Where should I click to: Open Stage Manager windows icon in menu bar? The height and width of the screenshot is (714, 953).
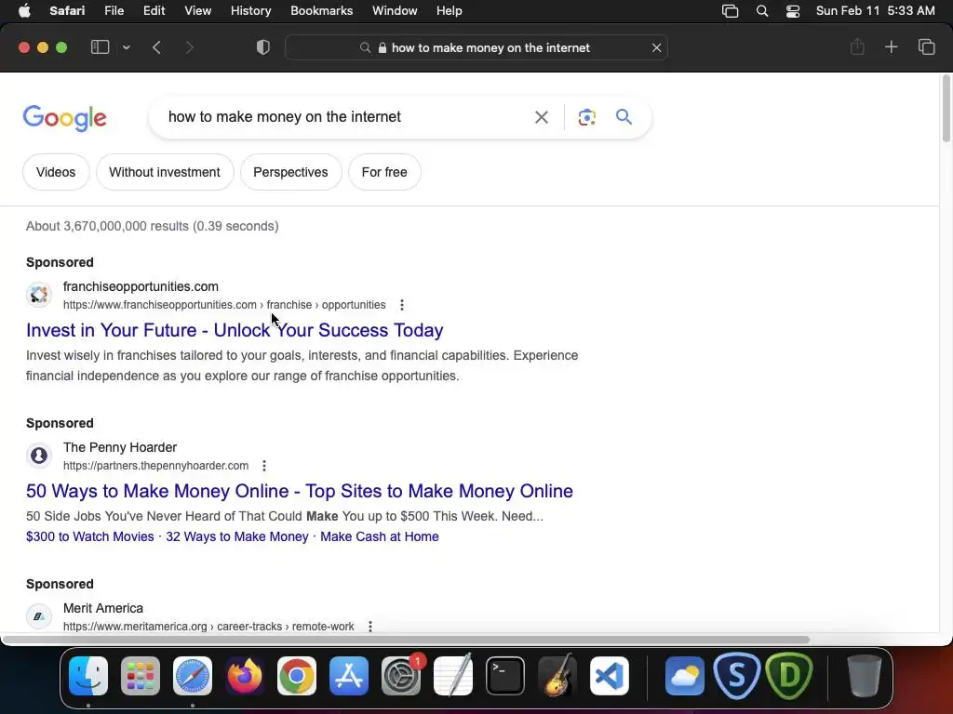730,11
